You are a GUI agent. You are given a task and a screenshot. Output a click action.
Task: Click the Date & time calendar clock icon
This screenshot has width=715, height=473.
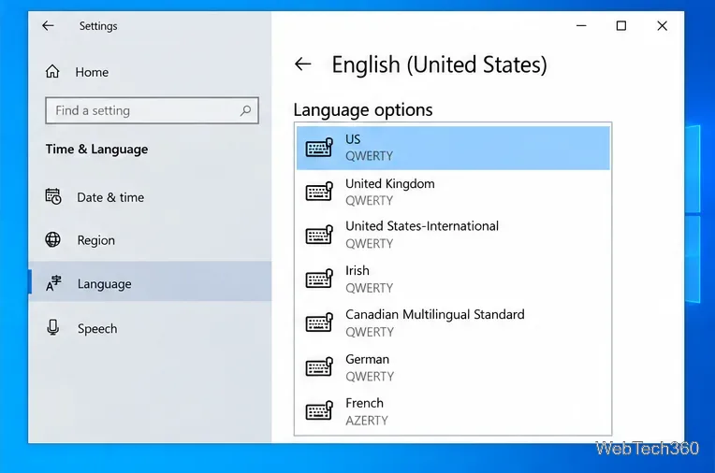(53, 196)
